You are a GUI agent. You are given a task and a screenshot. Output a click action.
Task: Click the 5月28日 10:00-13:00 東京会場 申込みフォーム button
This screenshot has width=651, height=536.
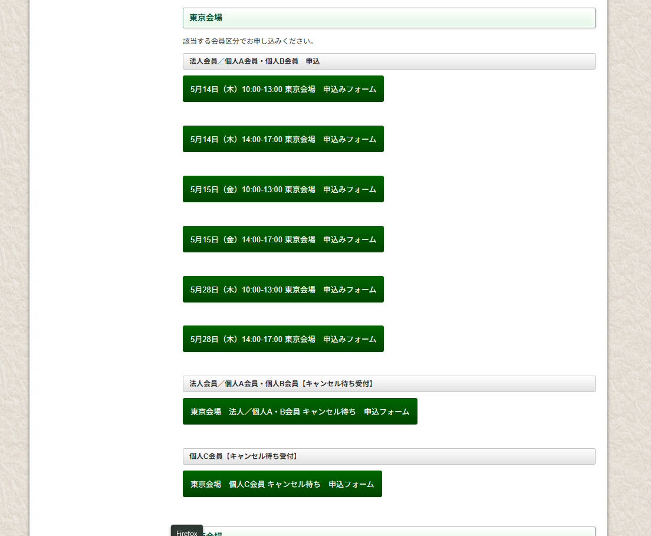point(283,290)
